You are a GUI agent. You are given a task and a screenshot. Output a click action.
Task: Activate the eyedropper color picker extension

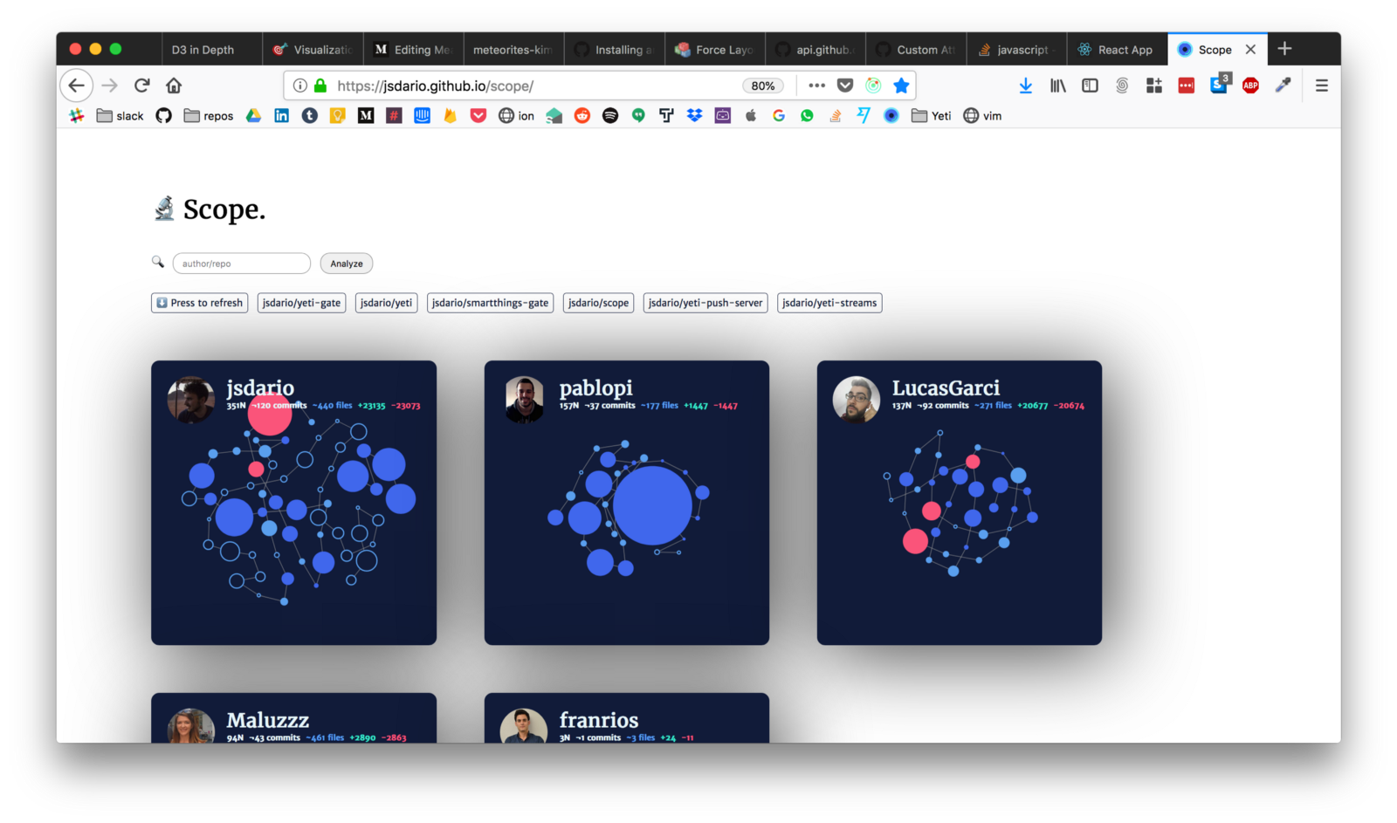tap(1283, 86)
